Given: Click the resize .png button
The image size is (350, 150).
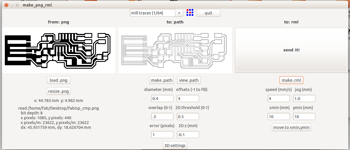Looking at the screenshot, I should [58, 91].
